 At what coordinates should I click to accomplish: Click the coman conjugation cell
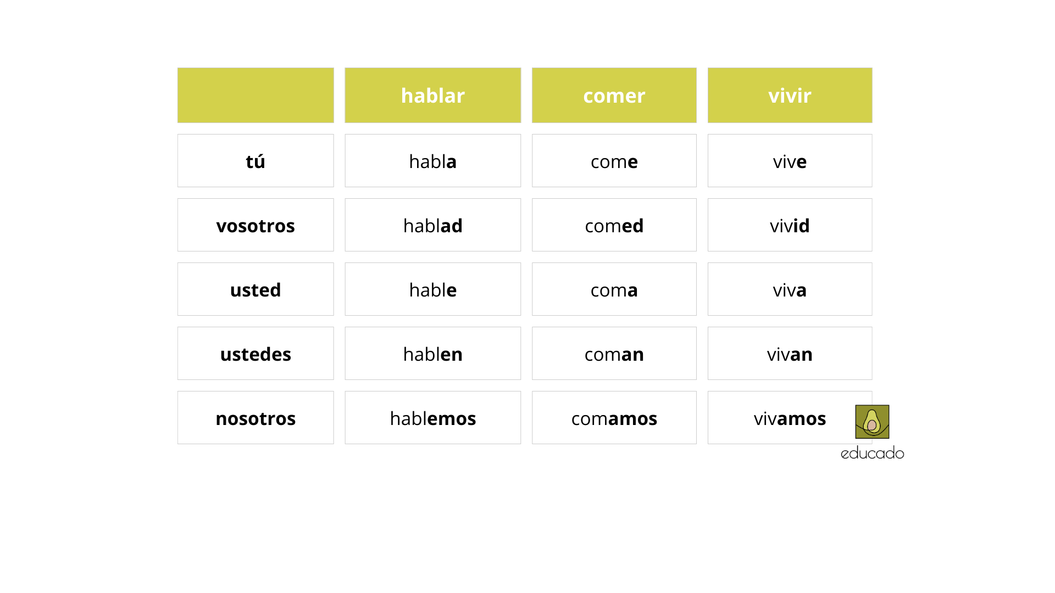click(614, 354)
